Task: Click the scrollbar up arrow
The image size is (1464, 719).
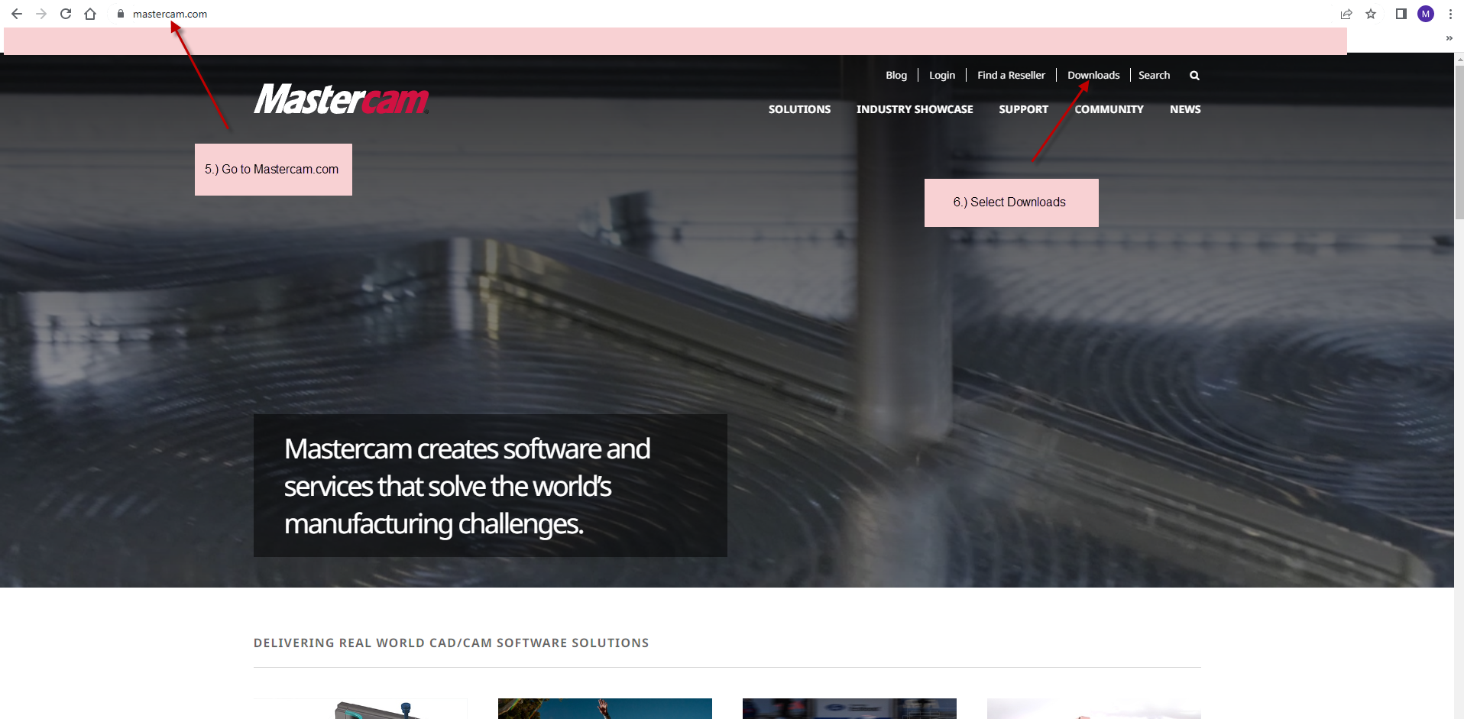Action: (1459, 58)
